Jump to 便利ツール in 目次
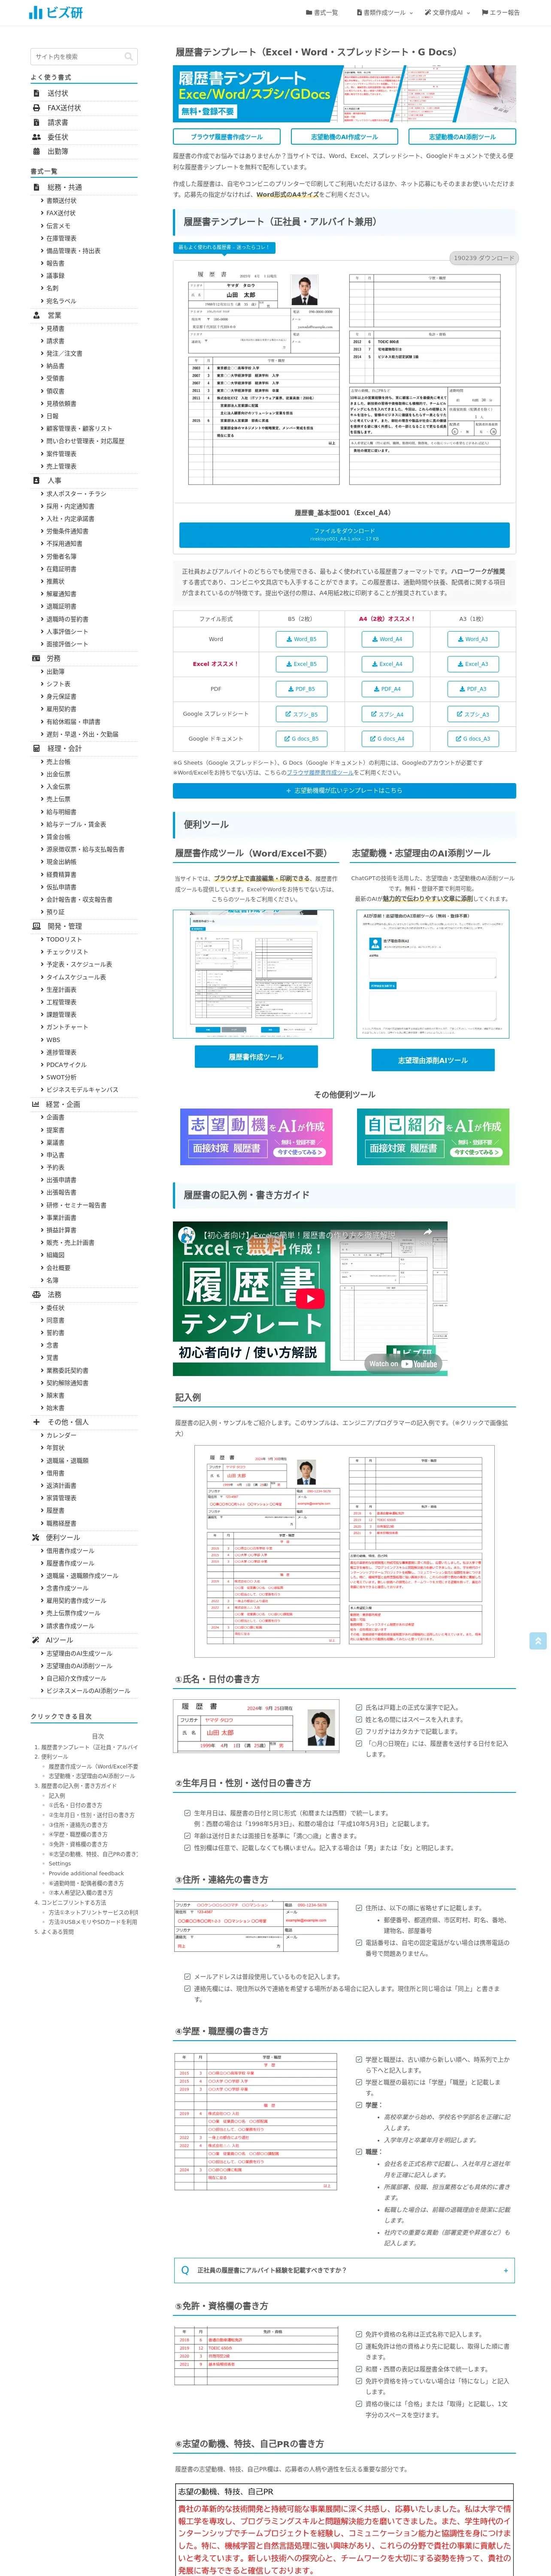This screenshot has height=2576, width=551. [x=54, y=1757]
